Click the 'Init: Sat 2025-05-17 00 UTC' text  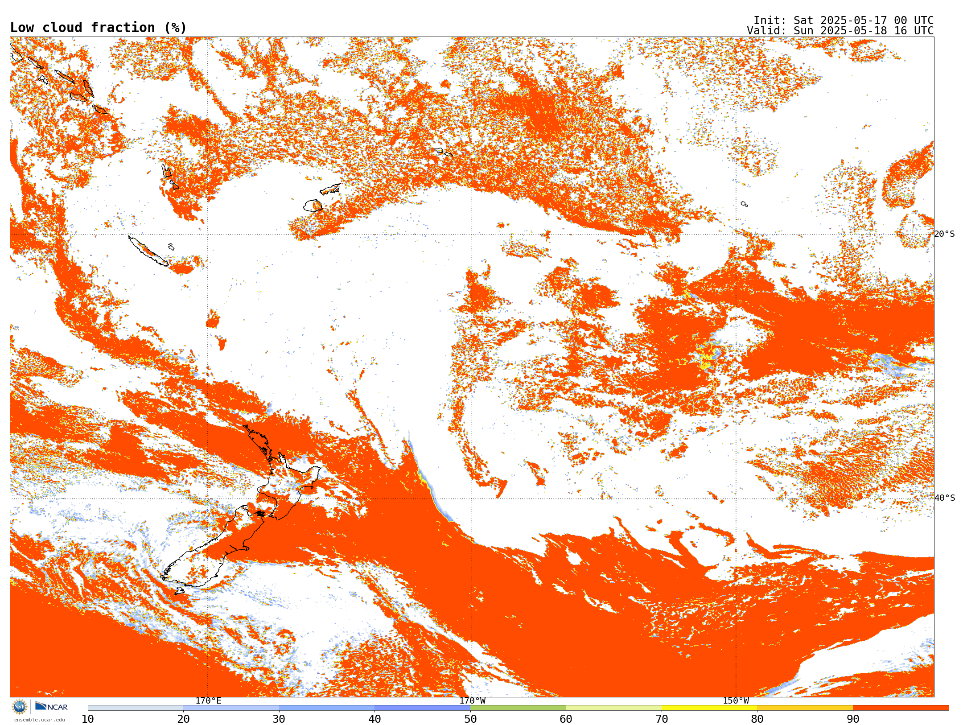click(843, 21)
